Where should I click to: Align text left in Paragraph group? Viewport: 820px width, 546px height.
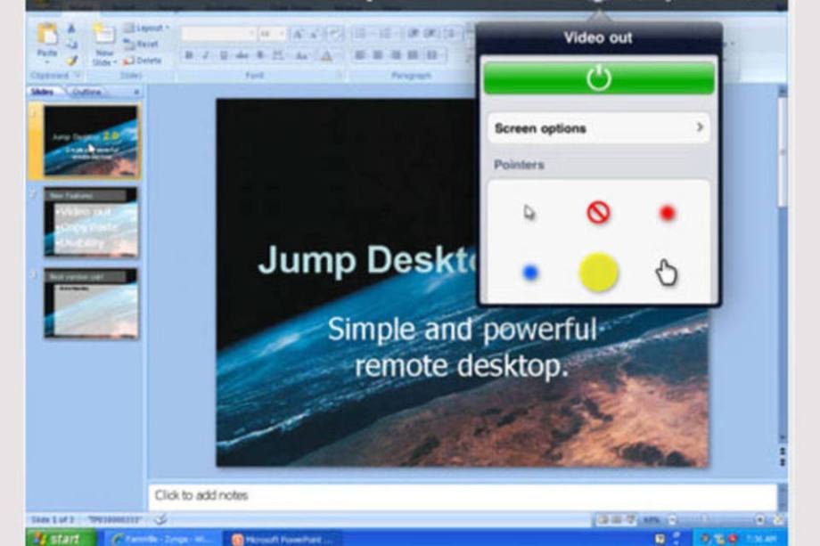click(360, 55)
